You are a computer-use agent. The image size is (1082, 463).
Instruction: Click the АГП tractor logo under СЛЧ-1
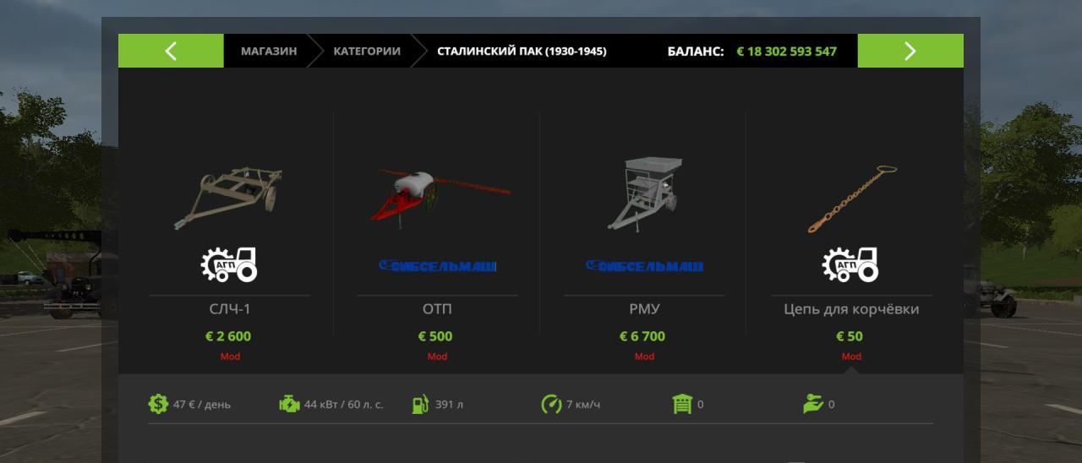229,265
